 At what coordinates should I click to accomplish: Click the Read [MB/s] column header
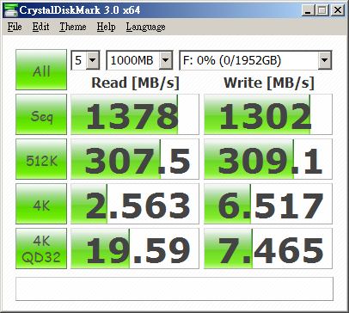(x=135, y=83)
